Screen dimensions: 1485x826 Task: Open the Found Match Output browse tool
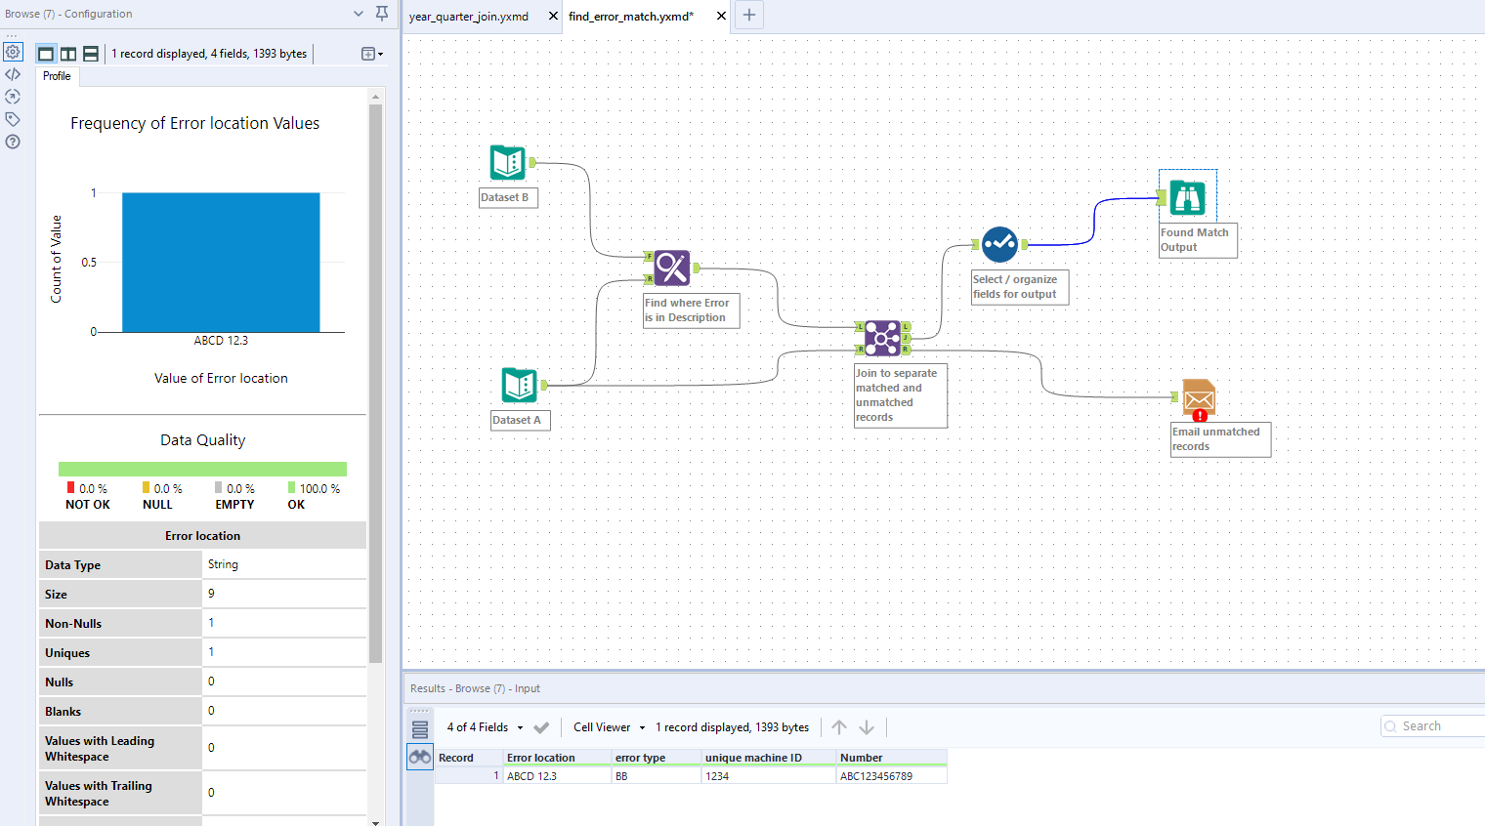1187,195
